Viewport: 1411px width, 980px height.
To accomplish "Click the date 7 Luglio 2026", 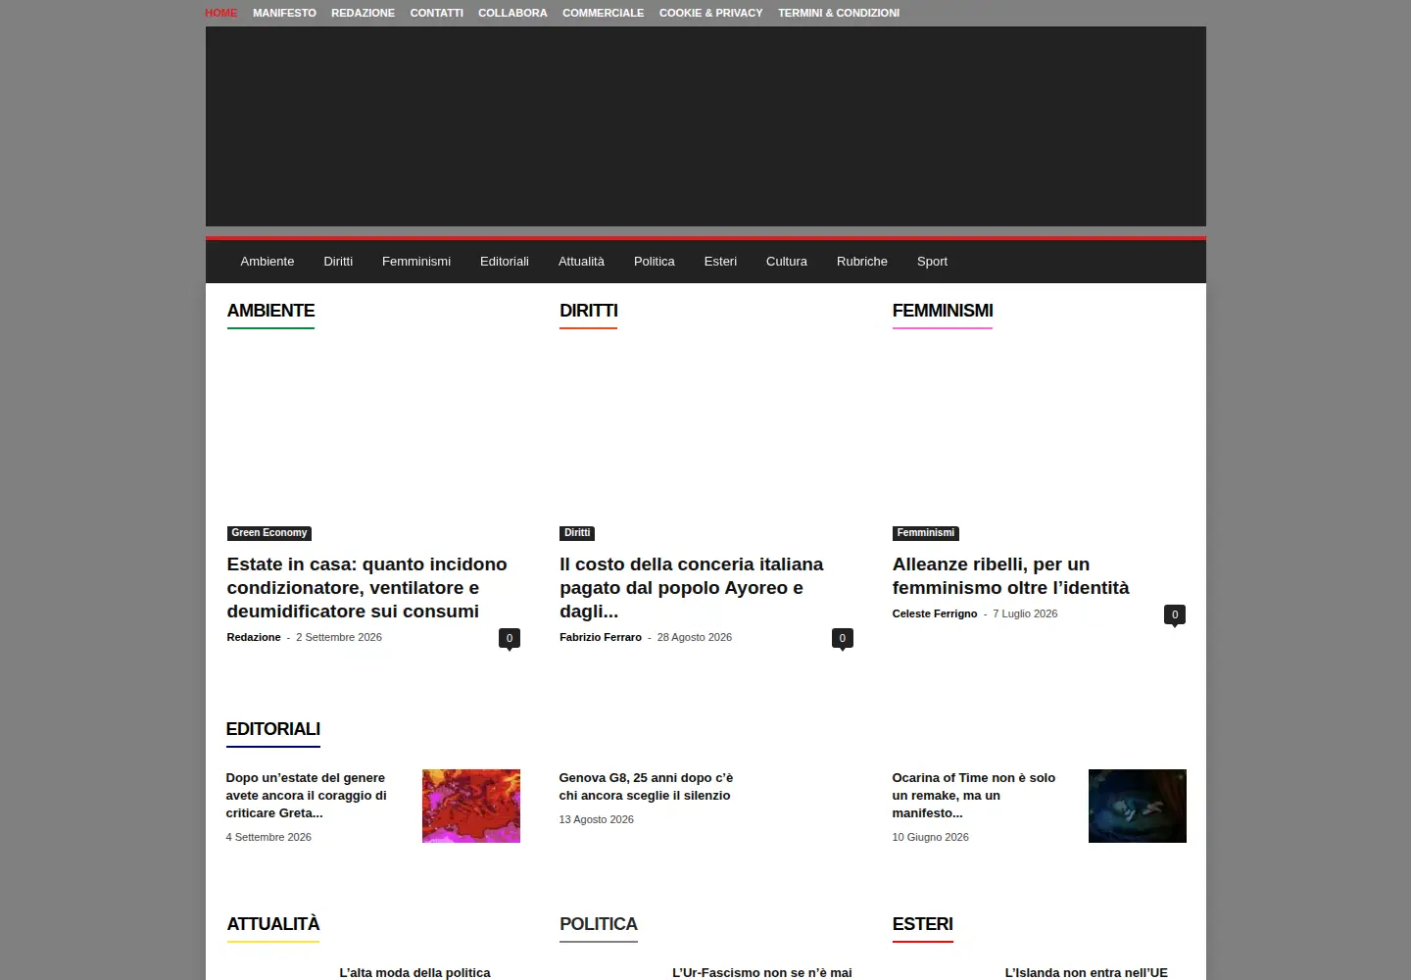I will (x=1025, y=613).
